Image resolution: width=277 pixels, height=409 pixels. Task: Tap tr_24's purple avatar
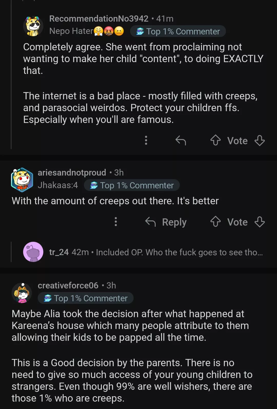pos(33,252)
